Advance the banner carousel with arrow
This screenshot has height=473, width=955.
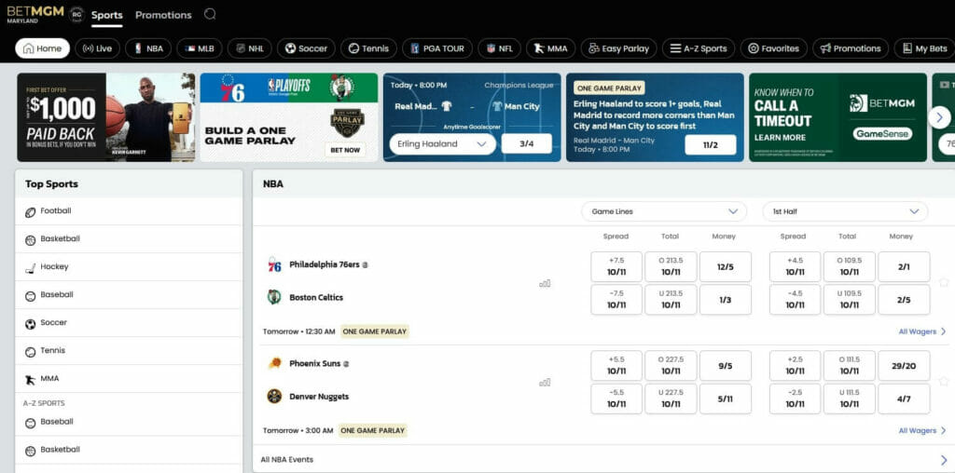point(939,117)
